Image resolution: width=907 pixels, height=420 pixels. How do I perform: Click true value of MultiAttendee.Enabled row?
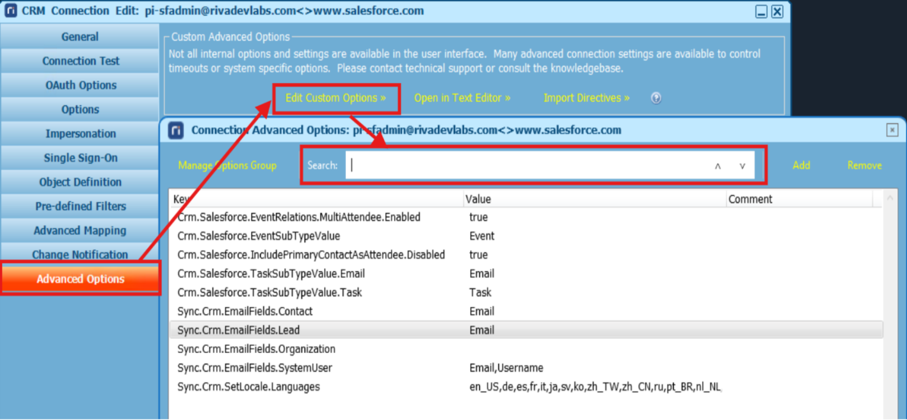point(479,217)
